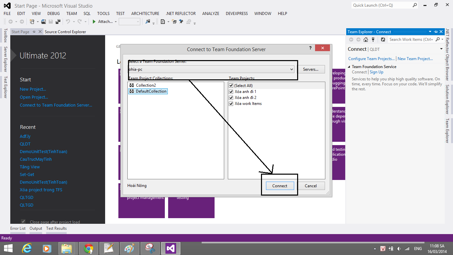Screen dimensions: 453x255
Task: Click the green Start debugging arrow
Action: (94, 22)
